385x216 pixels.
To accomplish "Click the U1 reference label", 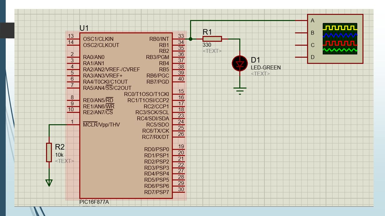I will click(x=84, y=28).
